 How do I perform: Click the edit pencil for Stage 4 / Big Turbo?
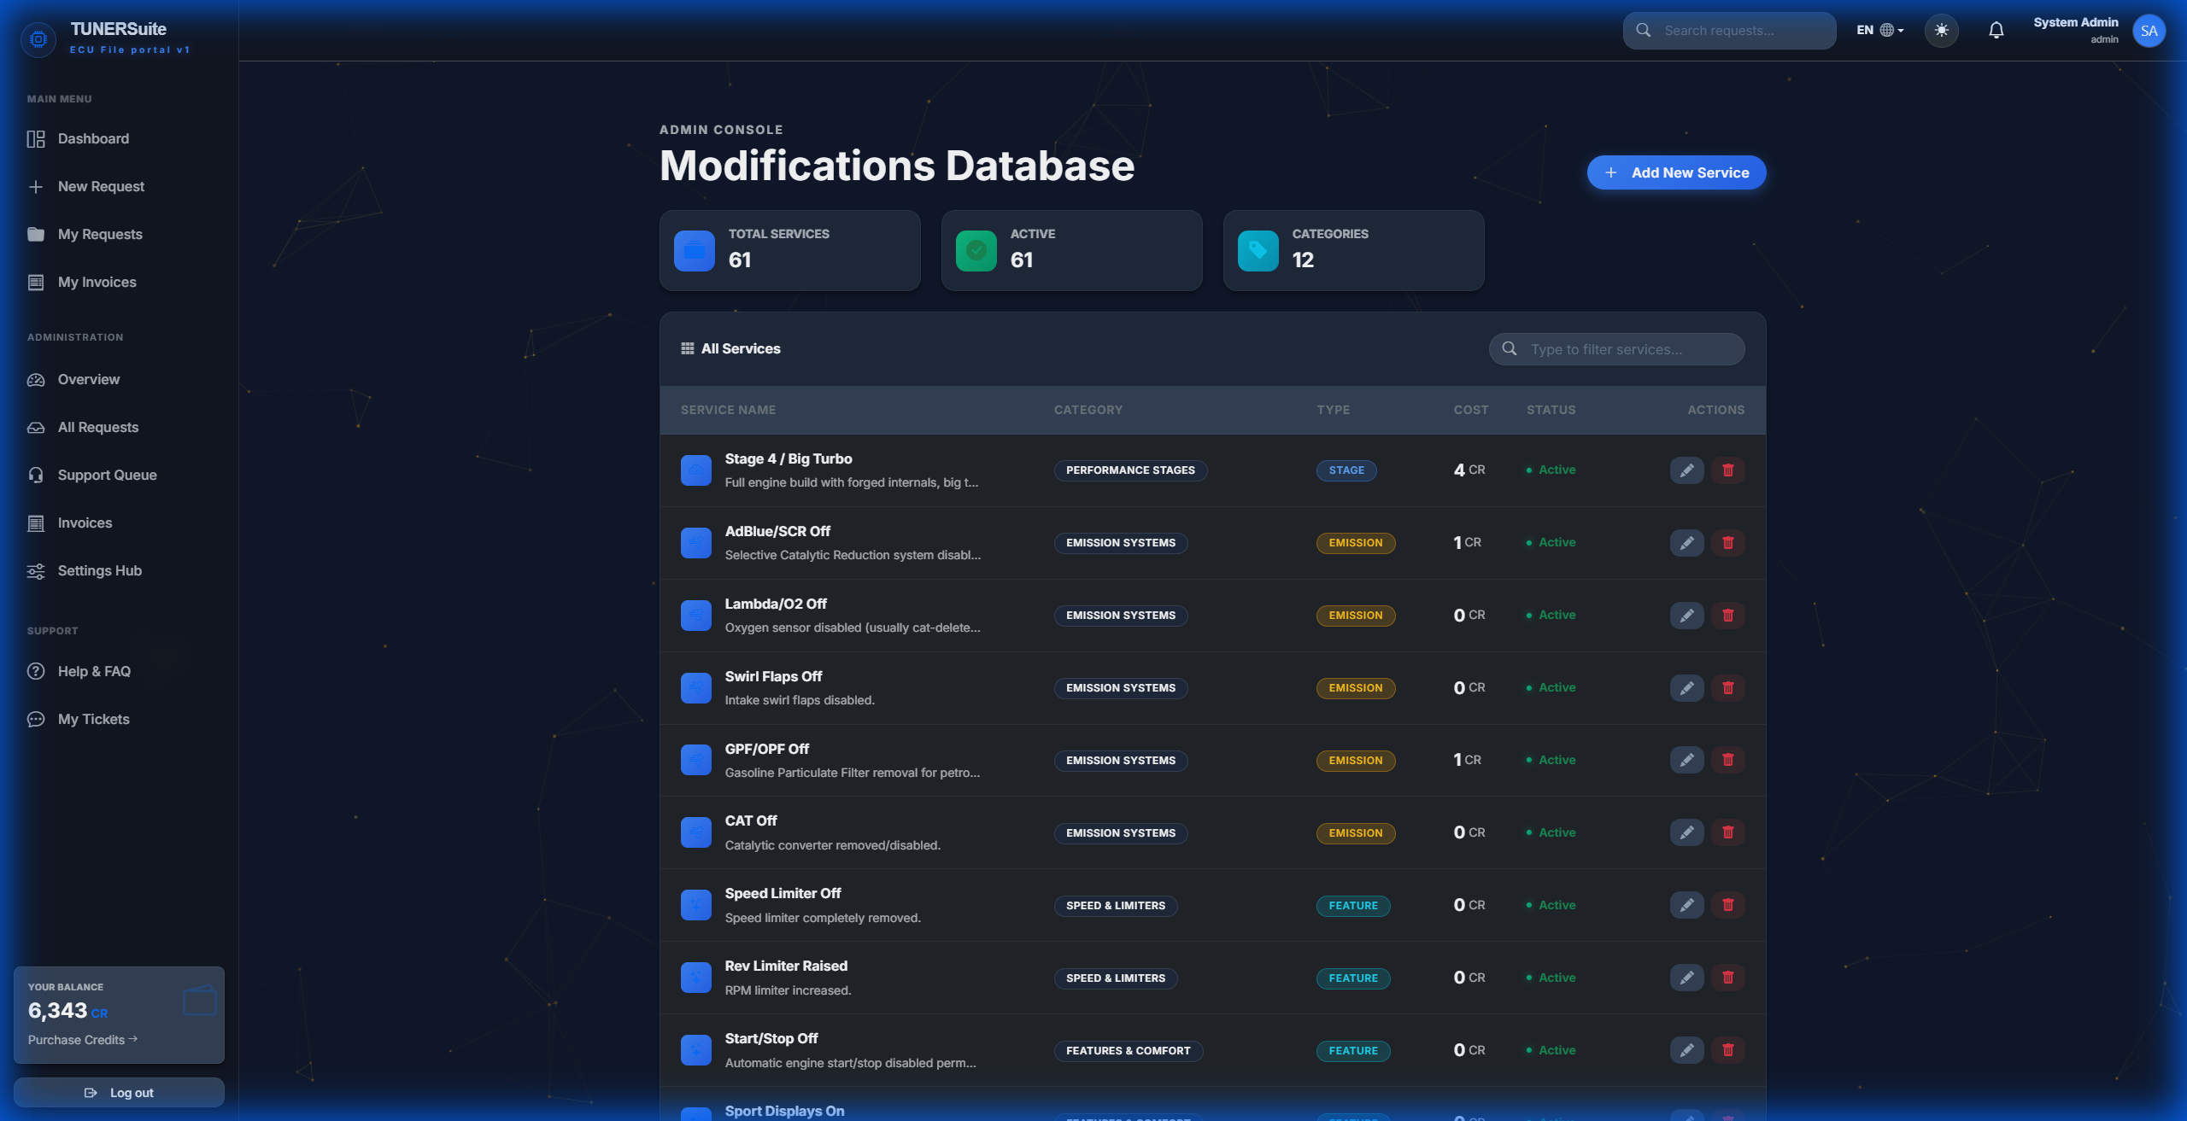(x=1686, y=470)
